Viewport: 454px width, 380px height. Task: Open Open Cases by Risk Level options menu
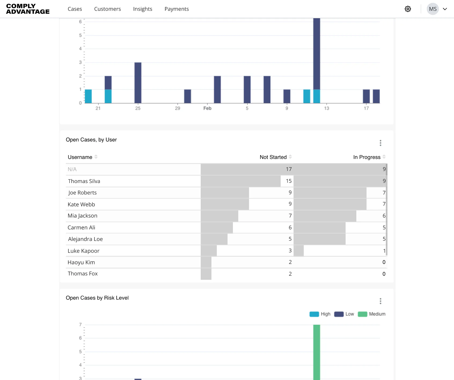pos(380,301)
